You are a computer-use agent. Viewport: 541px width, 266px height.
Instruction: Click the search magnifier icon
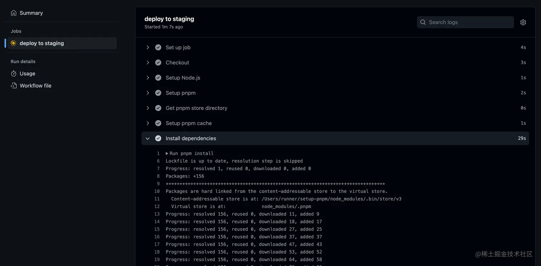(423, 22)
